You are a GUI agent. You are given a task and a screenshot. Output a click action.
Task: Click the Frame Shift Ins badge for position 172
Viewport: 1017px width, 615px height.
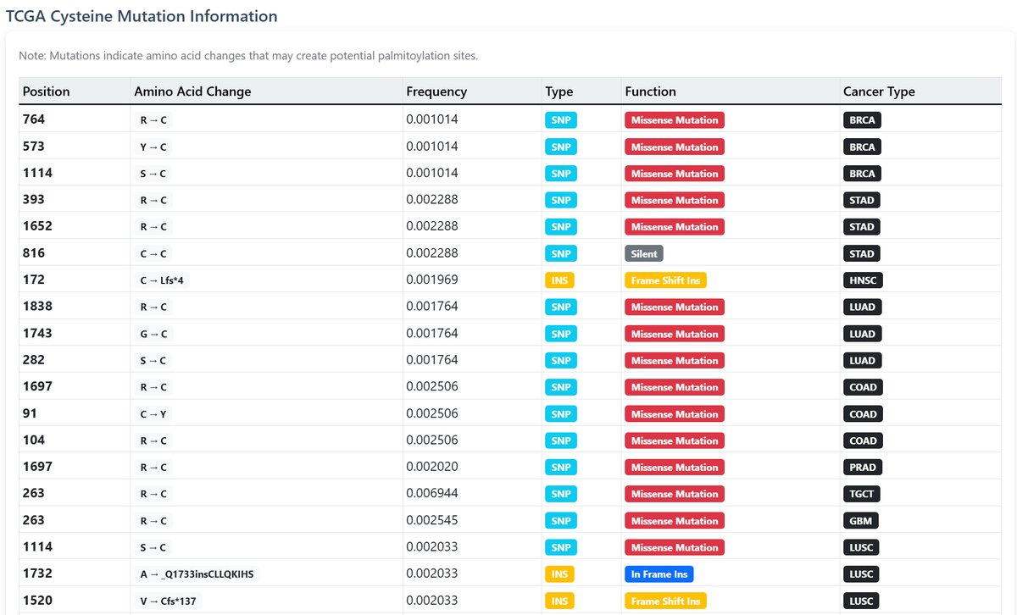(665, 280)
